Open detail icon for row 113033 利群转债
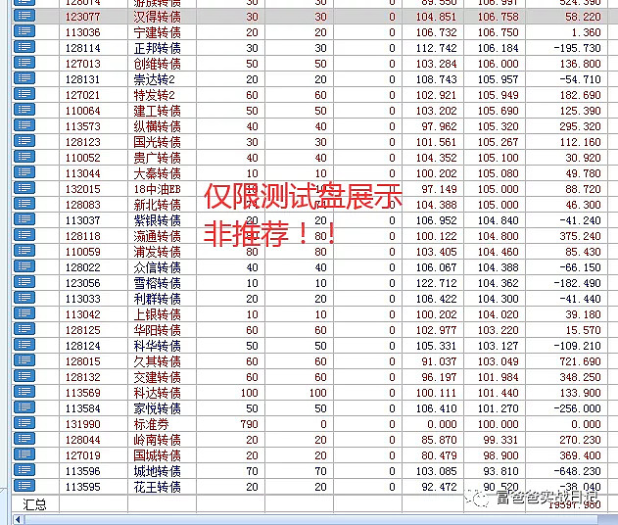 click(24, 298)
